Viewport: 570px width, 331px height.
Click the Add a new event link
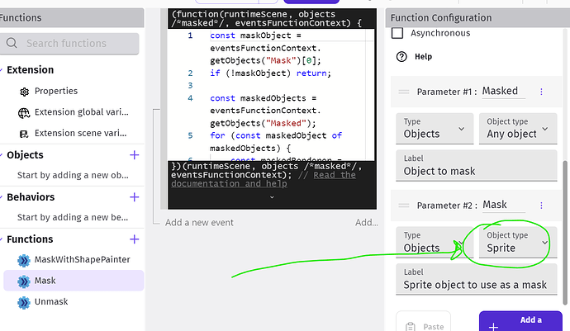(199, 223)
